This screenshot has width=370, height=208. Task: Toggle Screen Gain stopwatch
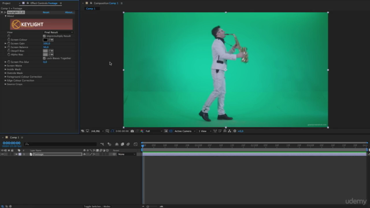tap(9, 44)
